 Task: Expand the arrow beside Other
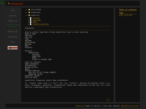[29, 22]
